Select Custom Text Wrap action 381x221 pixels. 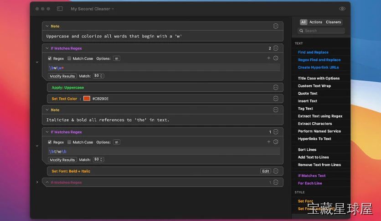[x=314, y=86]
